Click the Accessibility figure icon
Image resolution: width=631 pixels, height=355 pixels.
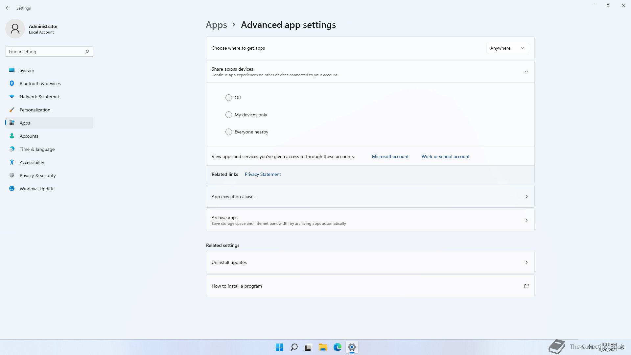click(12, 162)
